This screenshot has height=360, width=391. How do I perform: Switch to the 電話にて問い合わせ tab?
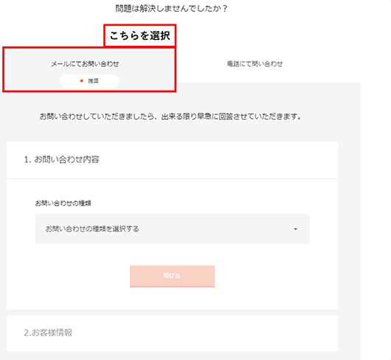pyautogui.click(x=255, y=64)
